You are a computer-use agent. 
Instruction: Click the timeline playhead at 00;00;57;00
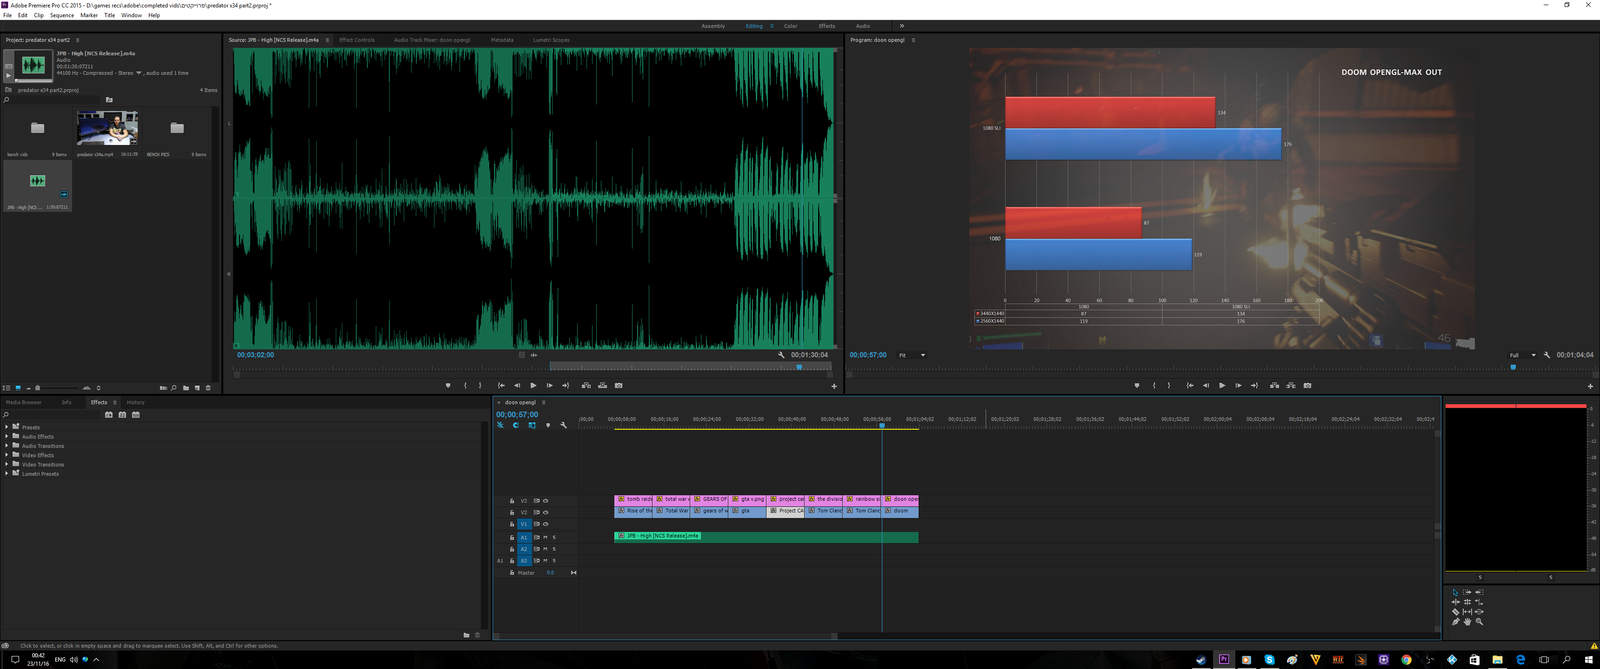coord(881,426)
